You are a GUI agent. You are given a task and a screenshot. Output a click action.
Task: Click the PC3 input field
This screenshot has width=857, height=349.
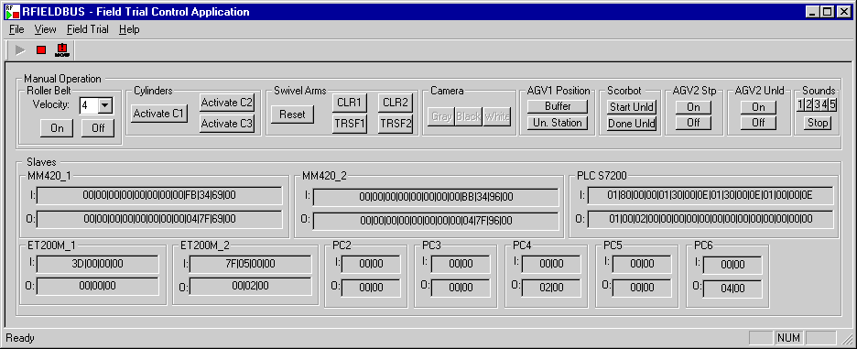(x=461, y=264)
